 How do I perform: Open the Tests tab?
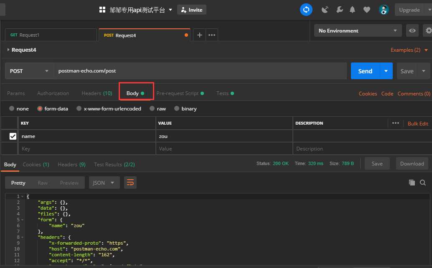tap(225, 93)
